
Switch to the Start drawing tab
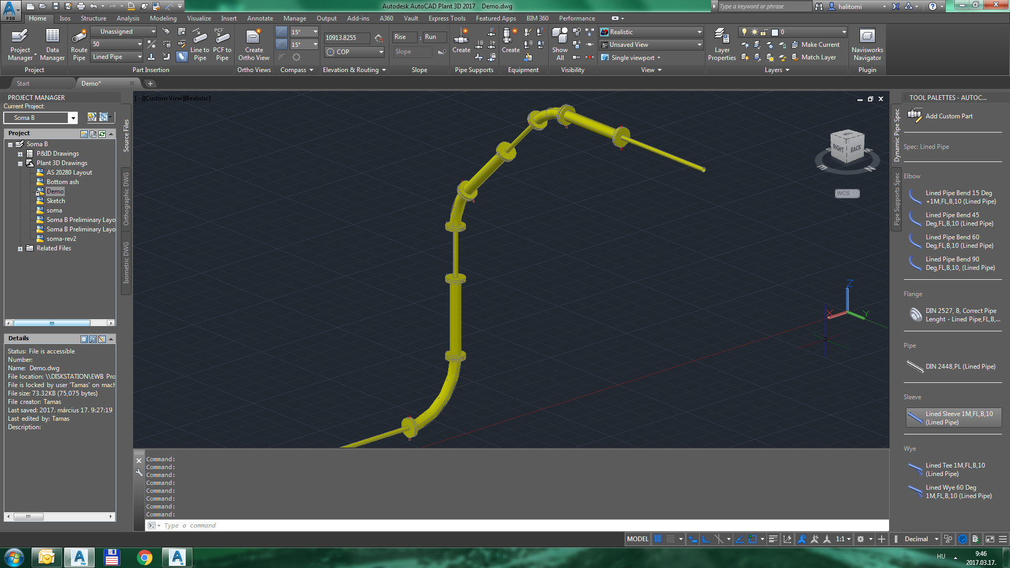coord(23,84)
